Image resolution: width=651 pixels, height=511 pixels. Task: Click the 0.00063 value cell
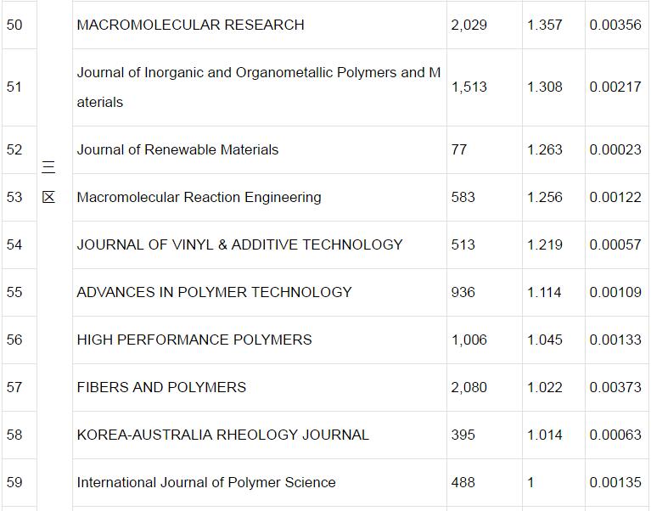pyautogui.click(x=615, y=435)
